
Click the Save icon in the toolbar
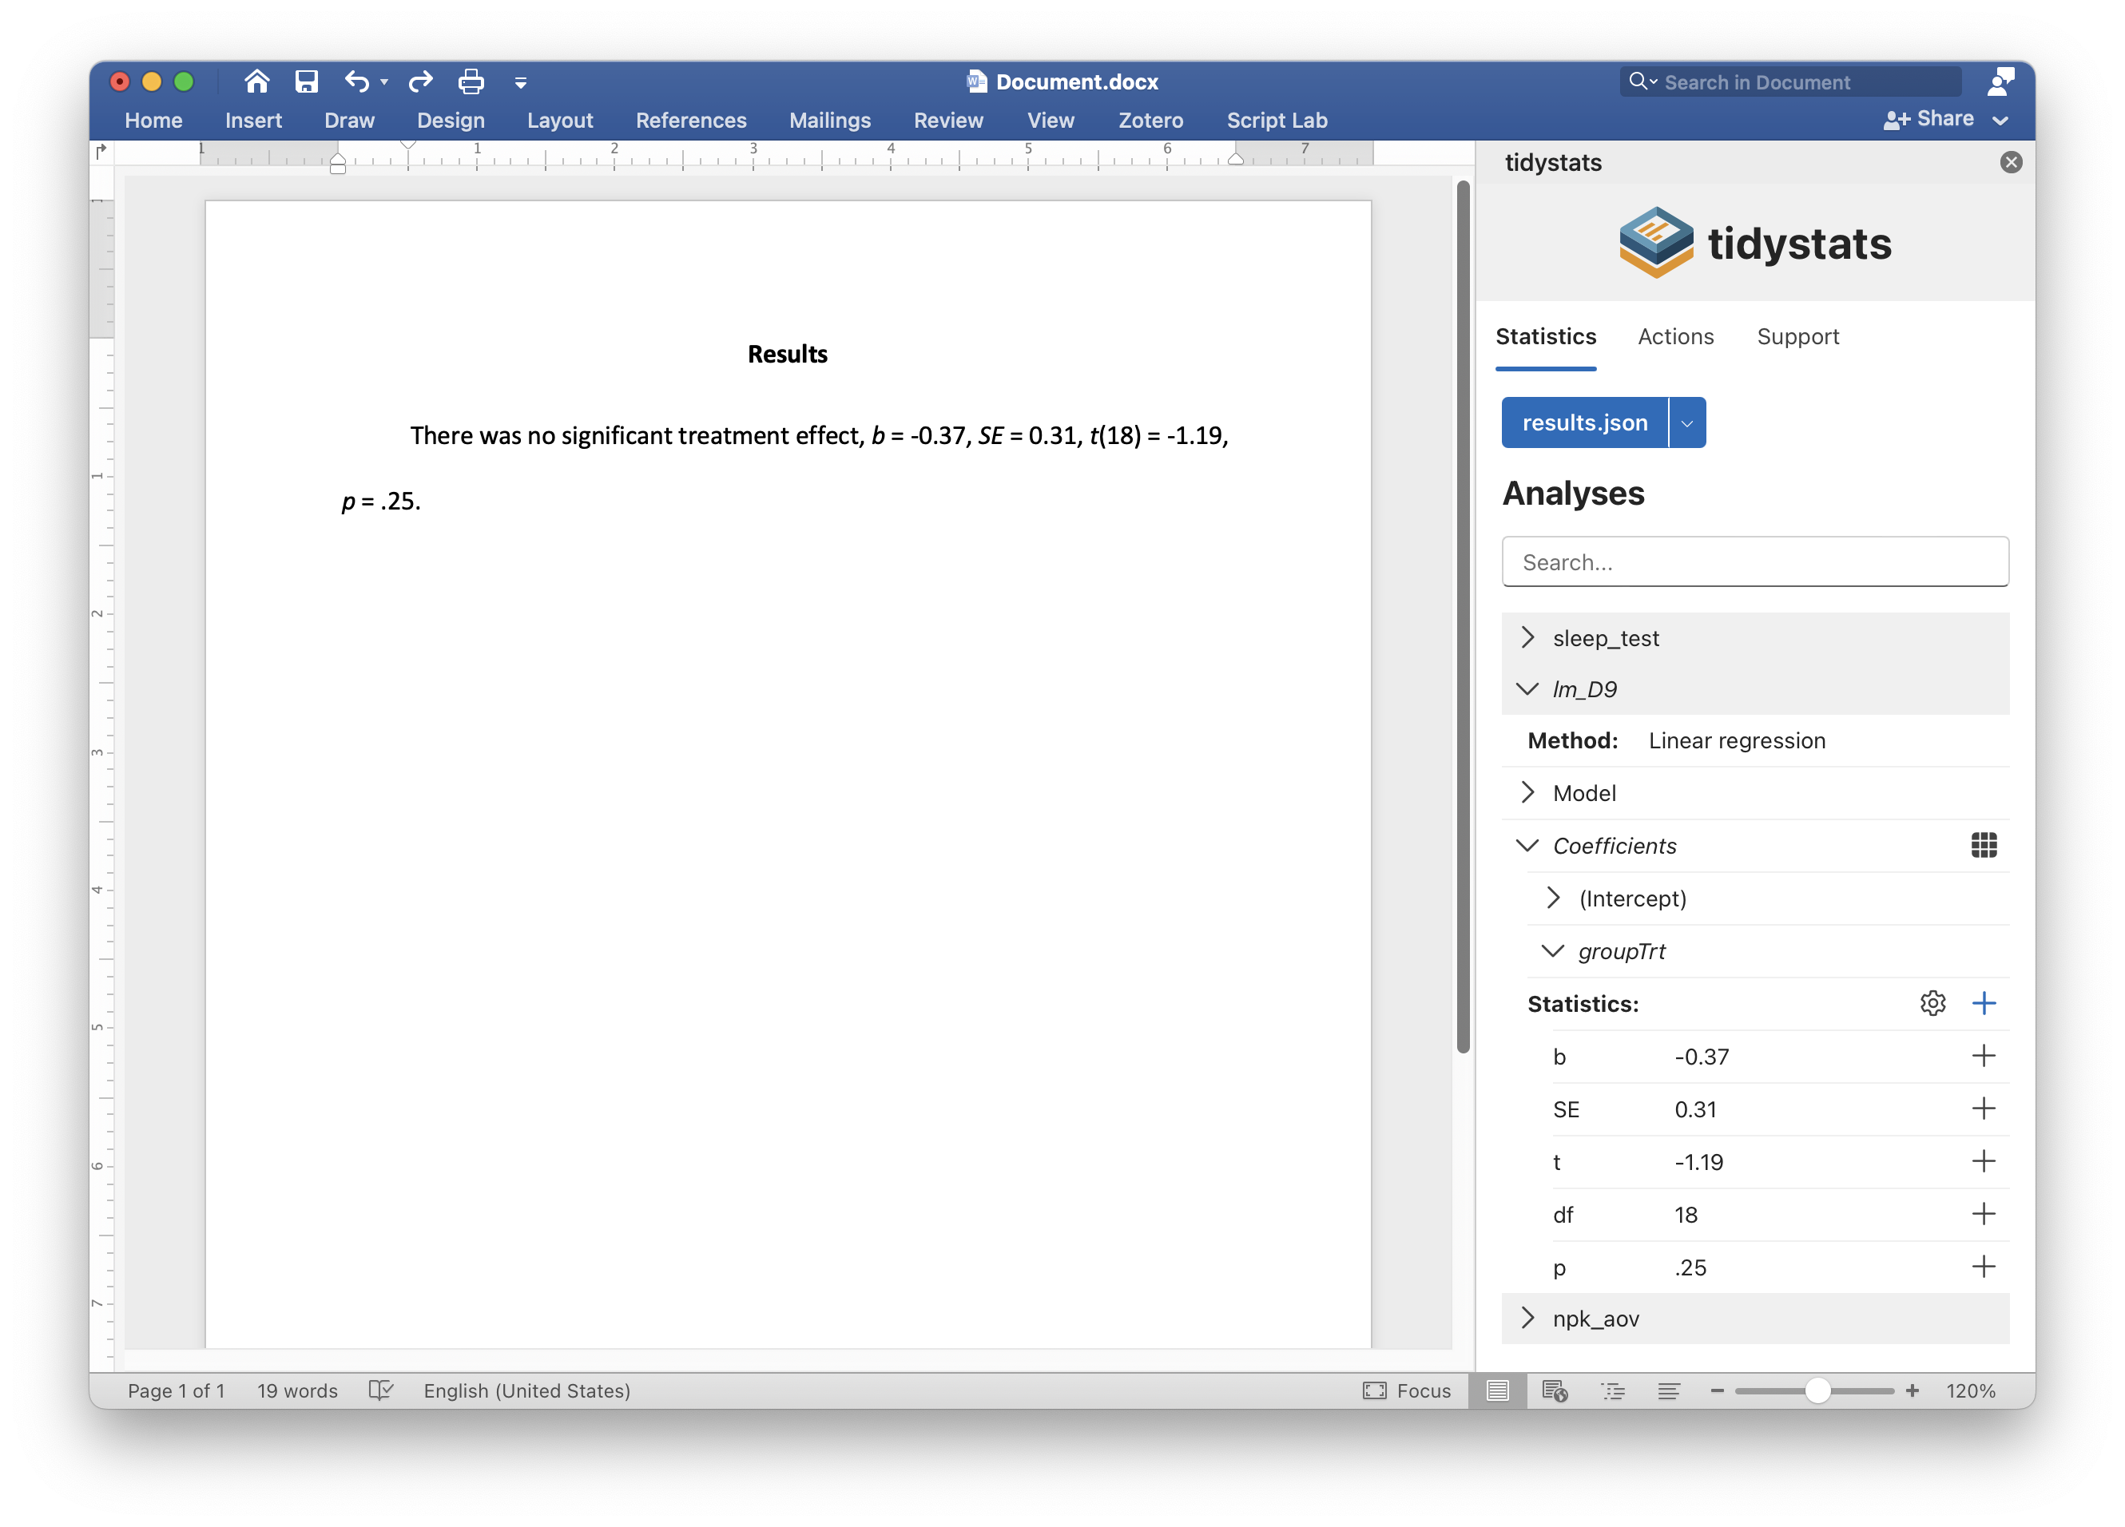point(305,81)
